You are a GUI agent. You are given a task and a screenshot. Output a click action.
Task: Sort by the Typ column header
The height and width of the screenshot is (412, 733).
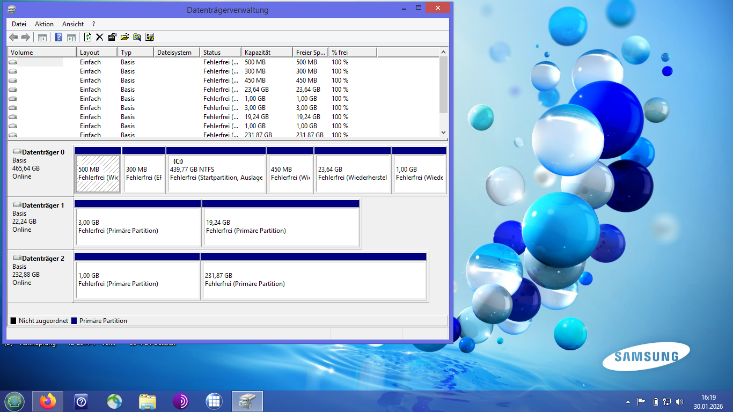(136, 53)
